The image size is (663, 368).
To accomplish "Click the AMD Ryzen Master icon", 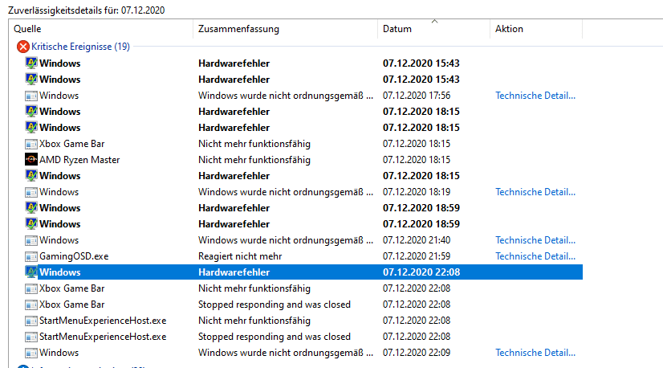I will coord(31,160).
